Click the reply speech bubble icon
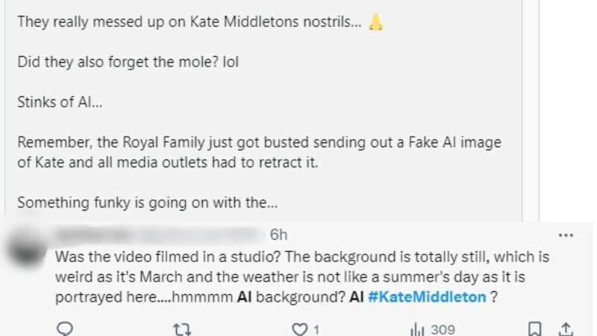Image resolution: width=597 pixels, height=336 pixels. [65, 329]
